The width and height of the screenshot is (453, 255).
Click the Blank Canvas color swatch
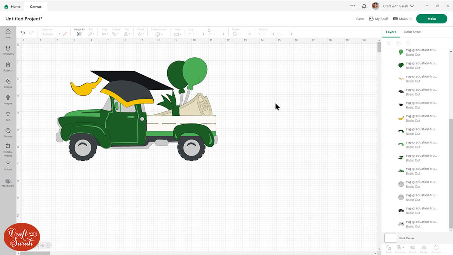tap(391, 238)
